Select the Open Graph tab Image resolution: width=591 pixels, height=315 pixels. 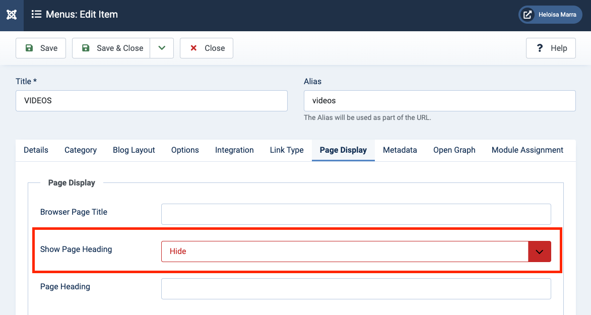[454, 150]
